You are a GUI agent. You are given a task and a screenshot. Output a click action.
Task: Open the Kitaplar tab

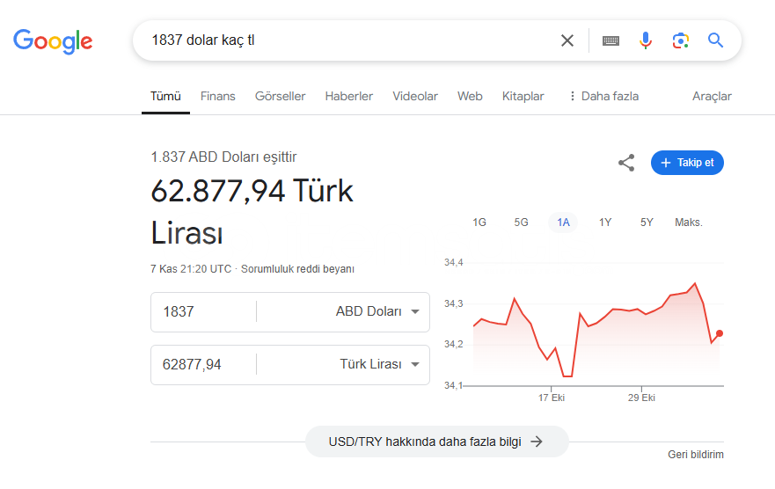tap(523, 97)
